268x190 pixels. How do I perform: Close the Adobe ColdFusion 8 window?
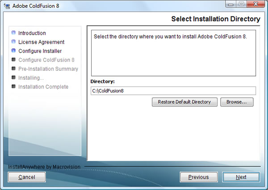[x=255, y=4]
